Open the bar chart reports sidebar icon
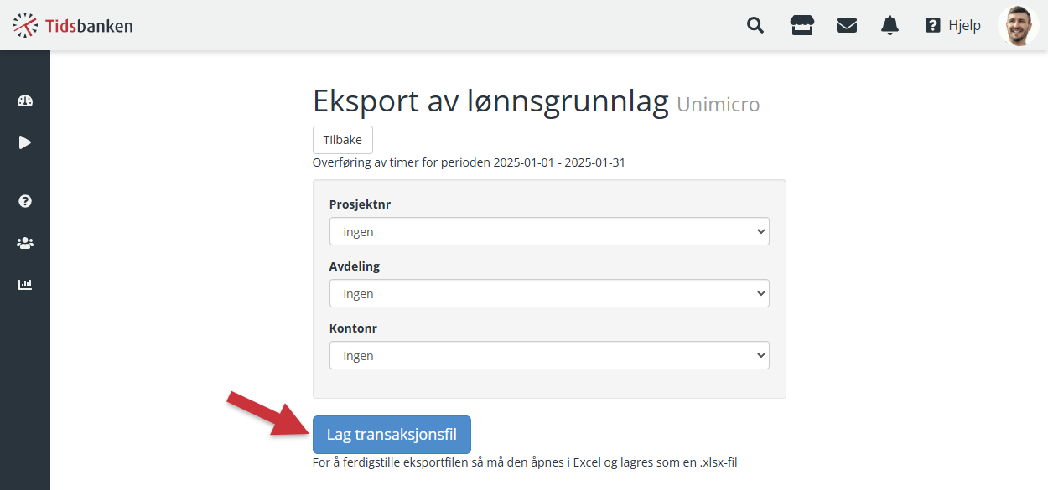 tap(25, 284)
